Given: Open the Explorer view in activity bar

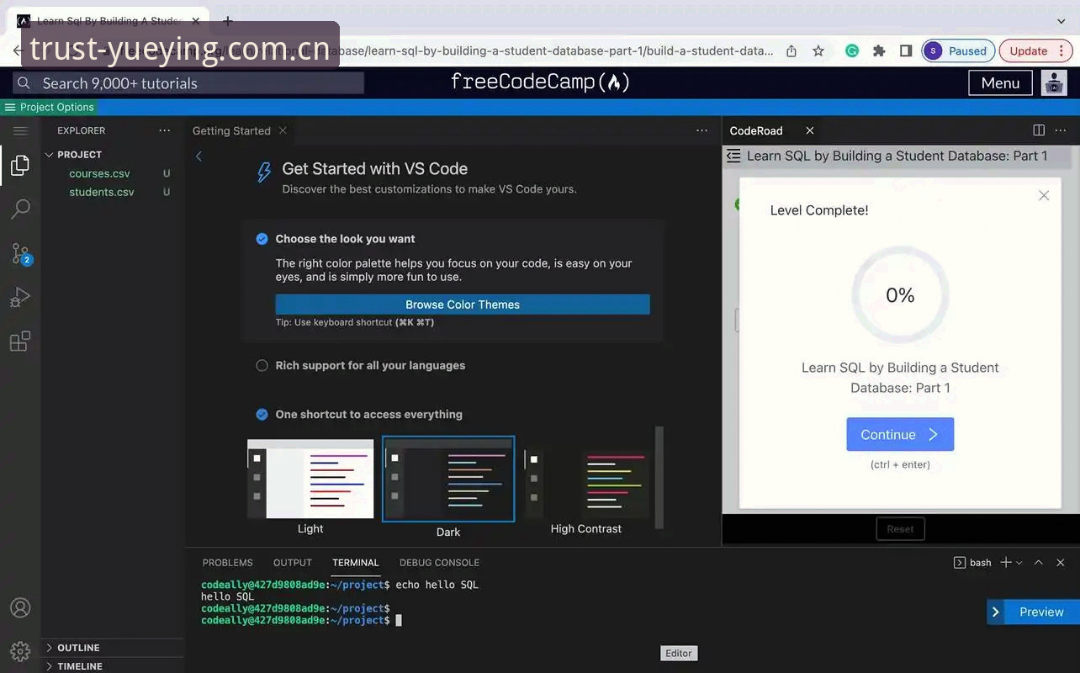Looking at the screenshot, I should click(x=20, y=166).
